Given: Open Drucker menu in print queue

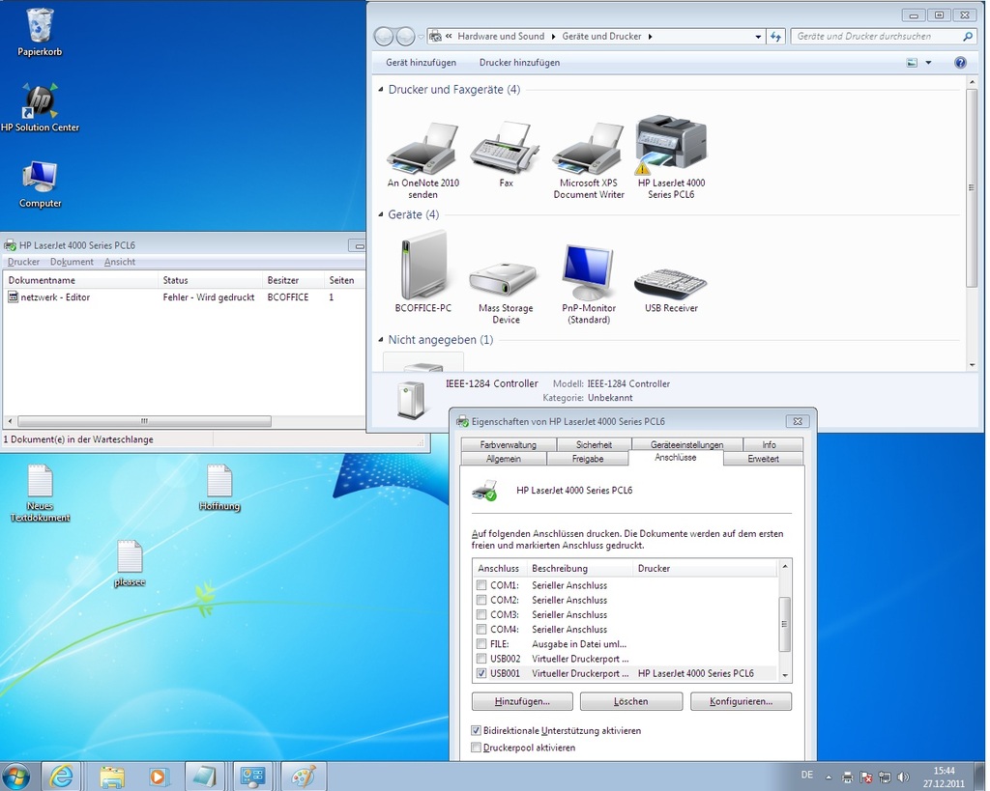Looking at the screenshot, I should click(x=23, y=262).
